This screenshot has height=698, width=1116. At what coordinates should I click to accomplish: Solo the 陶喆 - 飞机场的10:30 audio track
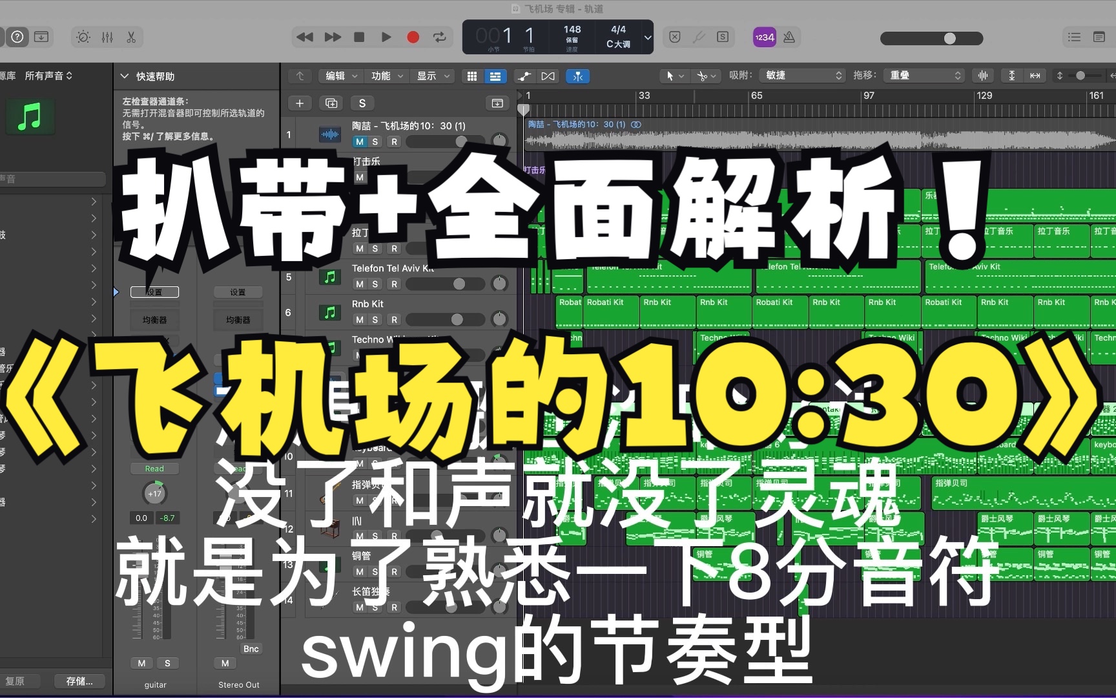pos(375,142)
